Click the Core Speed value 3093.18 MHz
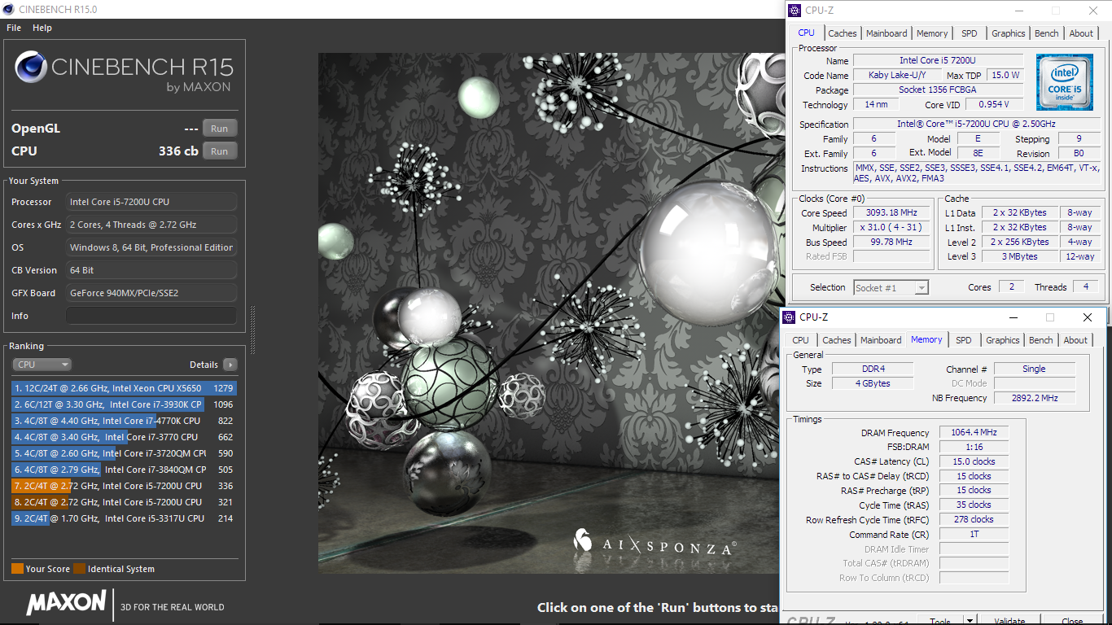The width and height of the screenshot is (1112, 625). tap(891, 212)
